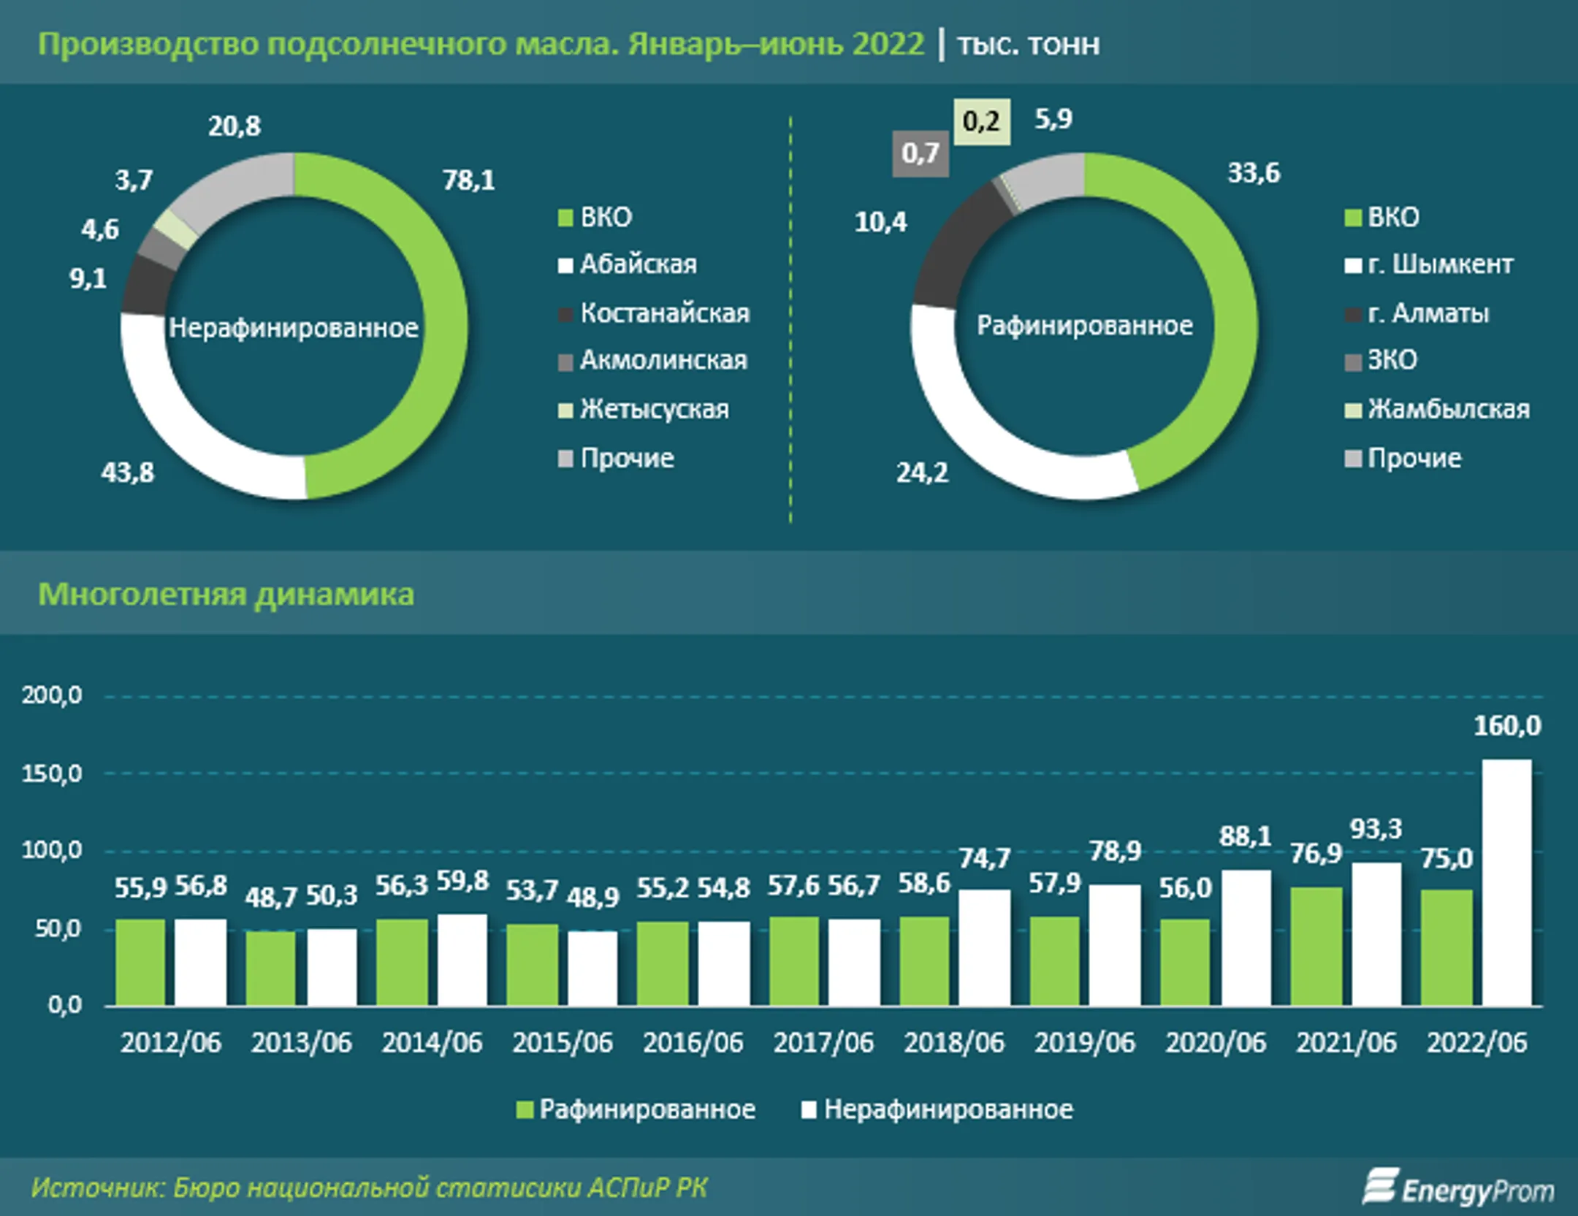Select the г. Шымкент legend marker
Viewport: 1578px width, 1216px height.
1355,265
